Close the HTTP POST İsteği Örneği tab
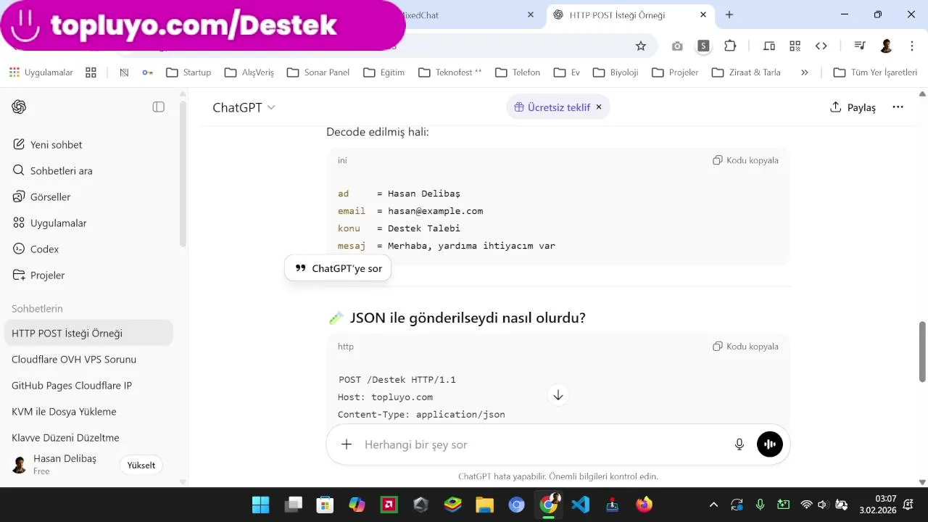Viewport: 928px width, 522px height. 703,14
